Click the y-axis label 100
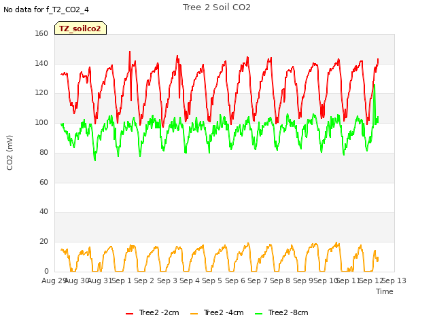The image size is (435, 326). click(41, 123)
